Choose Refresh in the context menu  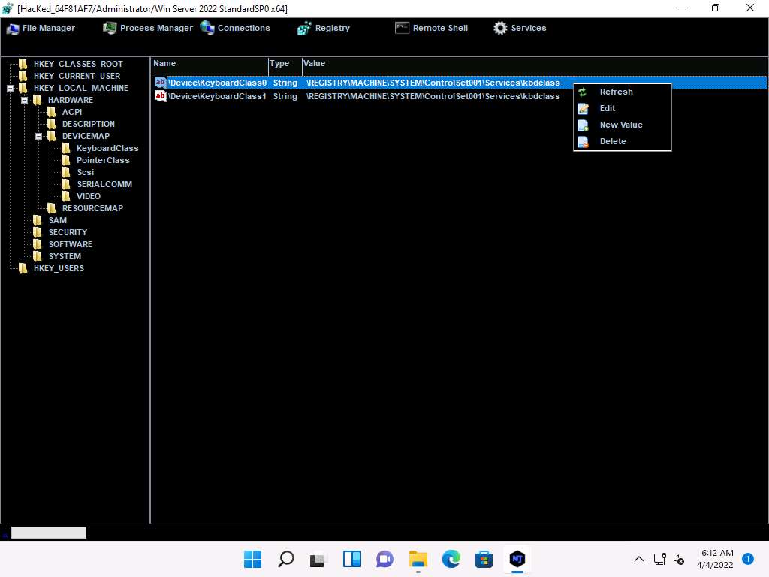pos(616,92)
